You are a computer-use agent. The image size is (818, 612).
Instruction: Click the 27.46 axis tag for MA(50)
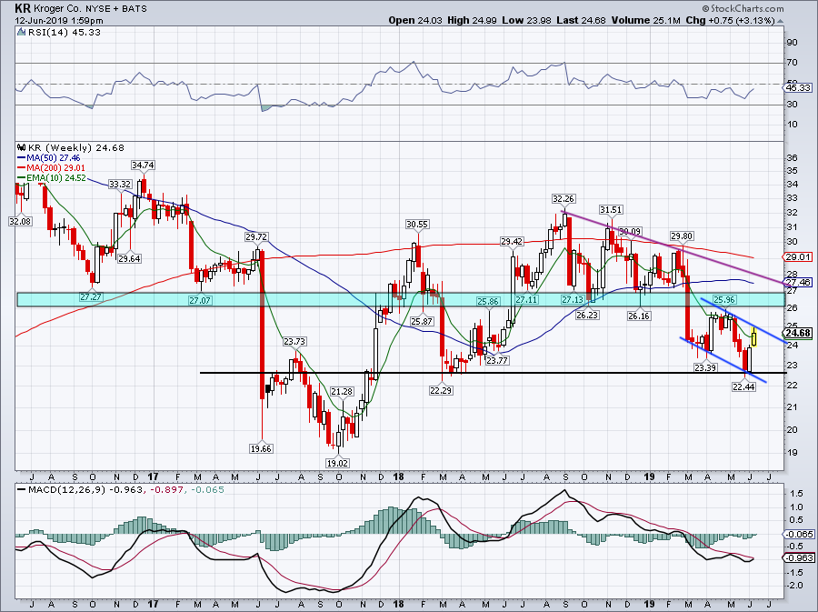798,282
